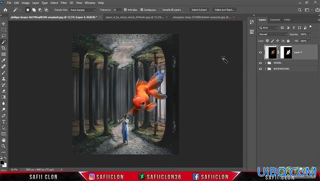Select the Spot Healing Brush tool

point(3,66)
